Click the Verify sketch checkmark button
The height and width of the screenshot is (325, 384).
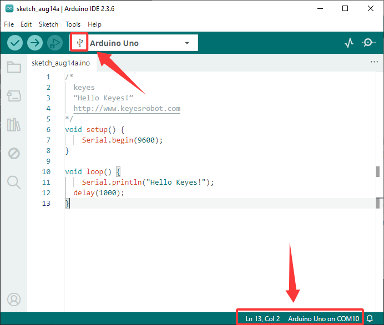point(15,43)
